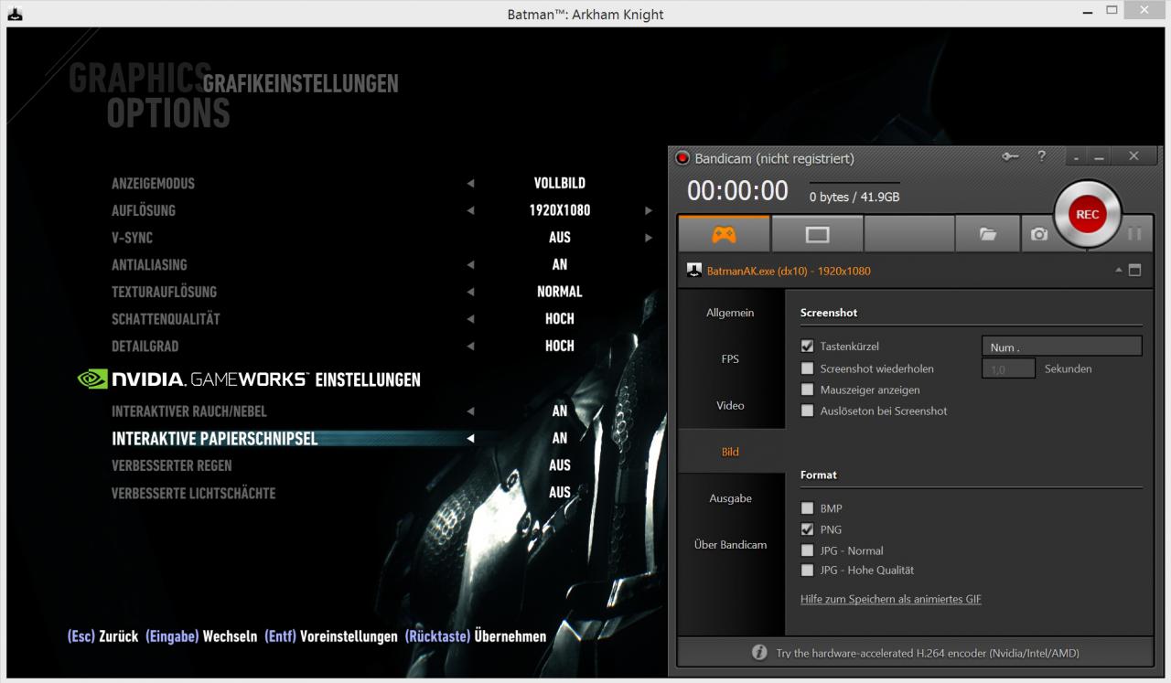
Task: Click left arrow for Interaktive Papierschnipsel
Action: pyautogui.click(x=470, y=439)
